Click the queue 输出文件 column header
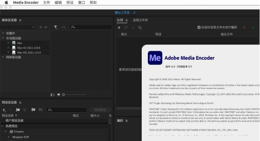 227,34
